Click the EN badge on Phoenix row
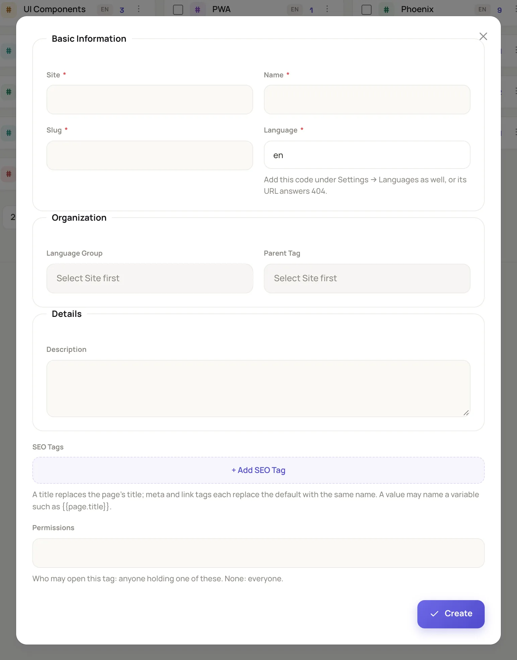Viewport: 517px width, 660px height. 482,9
